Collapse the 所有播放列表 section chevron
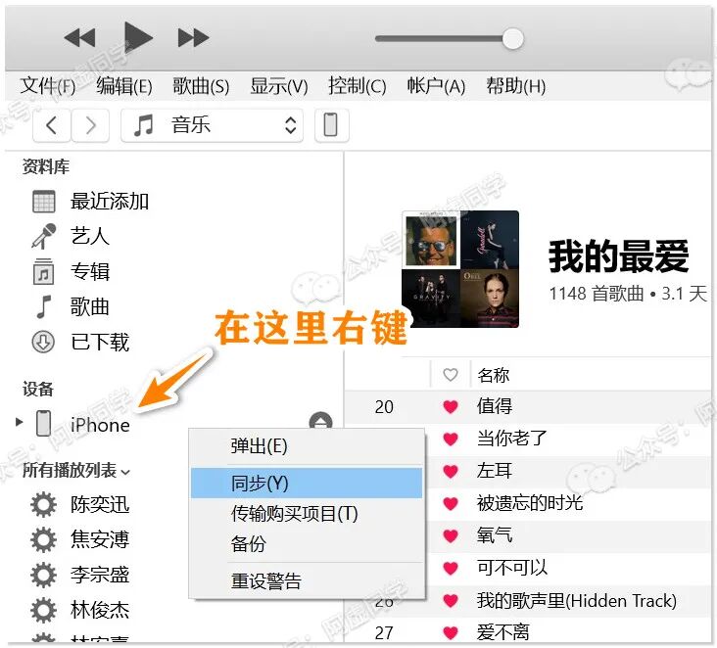This screenshot has height=648, width=717. (x=125, y=472)
